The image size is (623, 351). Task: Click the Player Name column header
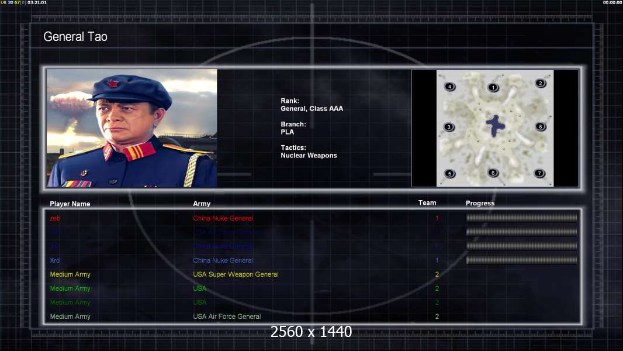tap(70, 204)
